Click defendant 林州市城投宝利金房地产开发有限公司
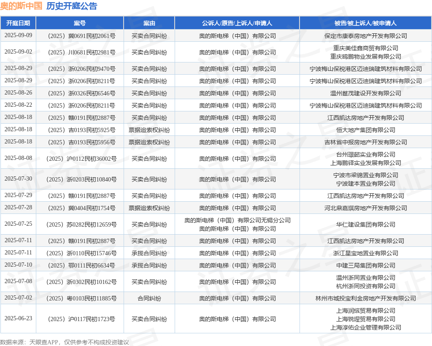This screenshot has height=346, width=432. point(366,298)
